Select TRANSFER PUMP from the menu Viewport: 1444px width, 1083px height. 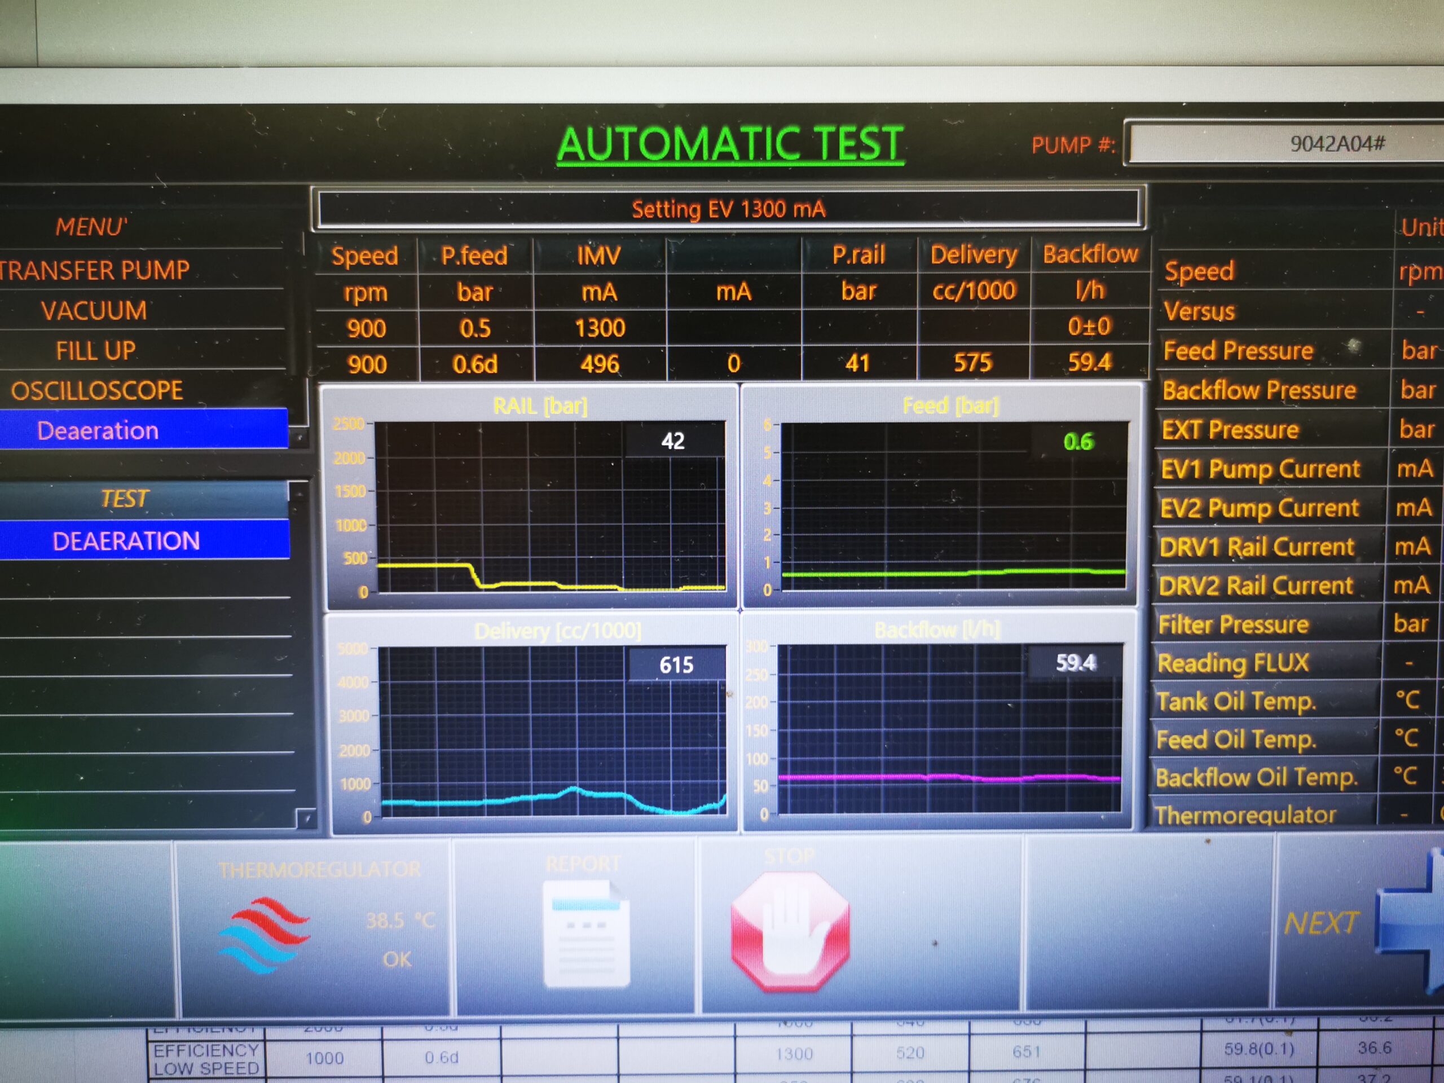95,270
